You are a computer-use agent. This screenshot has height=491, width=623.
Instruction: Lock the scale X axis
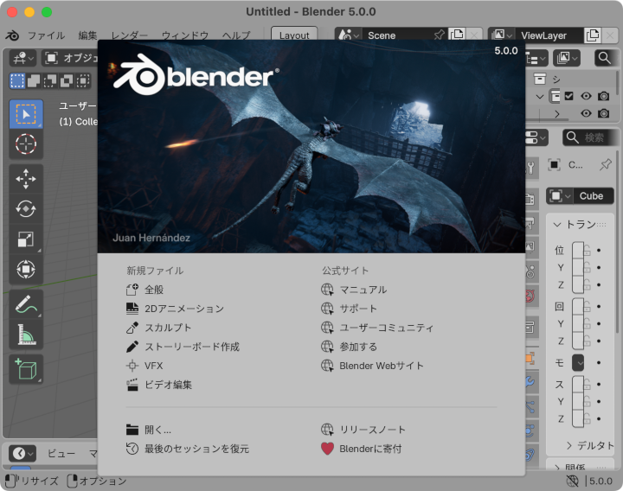click(588, 384)
